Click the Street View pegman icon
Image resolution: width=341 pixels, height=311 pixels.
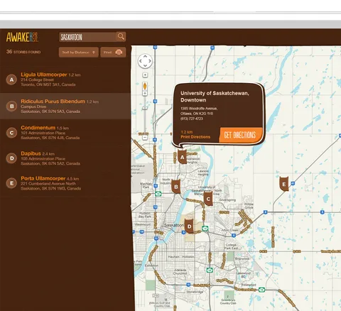[x=145, y=86]
